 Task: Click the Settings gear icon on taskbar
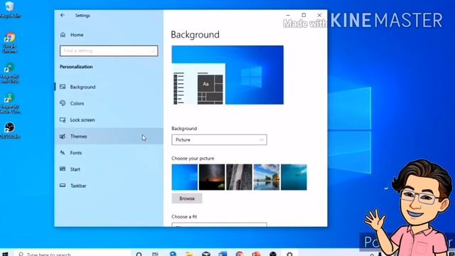point(289,254)
